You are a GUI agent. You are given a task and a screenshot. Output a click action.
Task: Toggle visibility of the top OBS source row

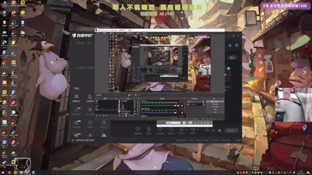135,101
